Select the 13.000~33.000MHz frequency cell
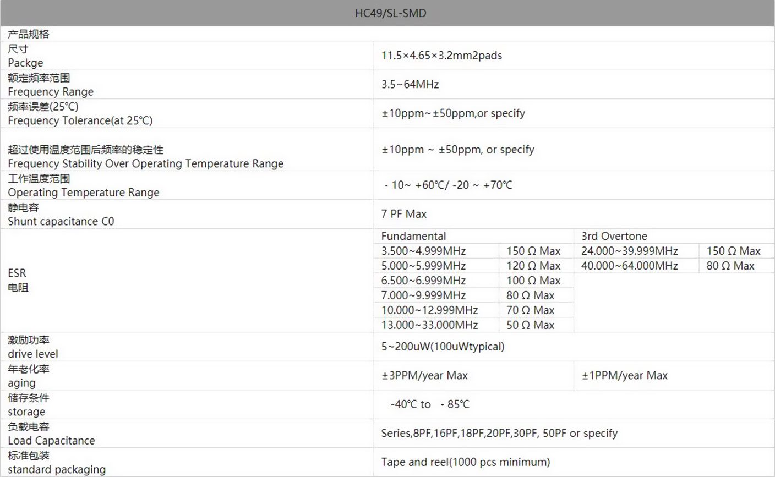Viewport: 775px width, 477px height. (x=429, y=325)
